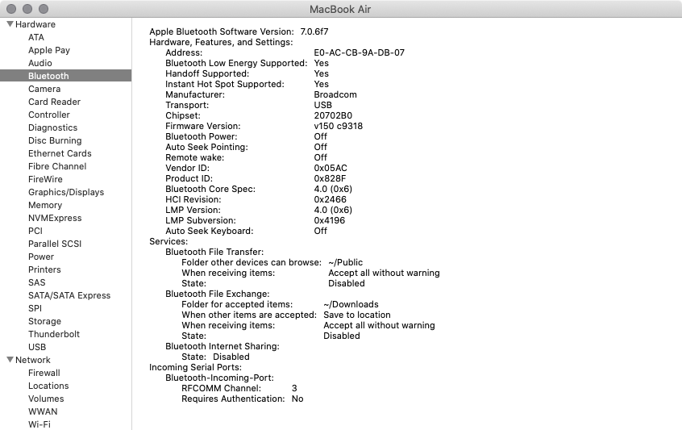Click the Bluetooth Internet Sharing heading
This screenshot has height=430, width=682.
(222, 346)
